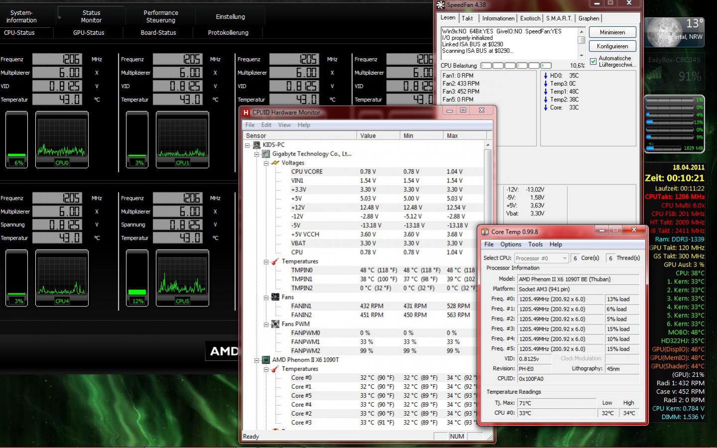Switch to the Takt tab in SpeedFan
This screenshot has width=717, height=448.
tap(467, 18)
